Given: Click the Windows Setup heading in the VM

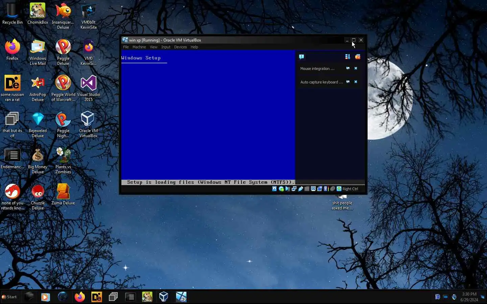Looking at the screenshot, I should click(141, 58).
